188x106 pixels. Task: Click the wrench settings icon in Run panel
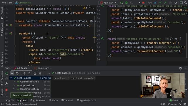(x=6, y=83)
